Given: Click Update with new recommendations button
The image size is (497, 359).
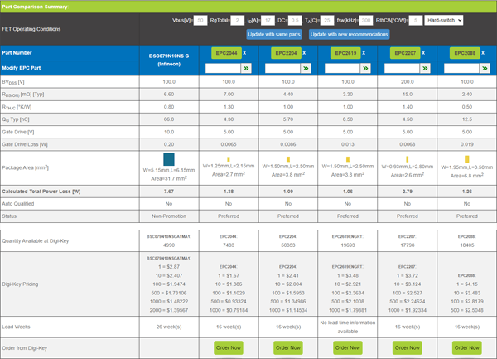Looking at the screenshot, I should click(350, 34).
